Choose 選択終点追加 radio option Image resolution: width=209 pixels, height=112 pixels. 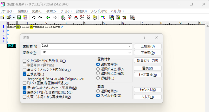click(98, 73)
